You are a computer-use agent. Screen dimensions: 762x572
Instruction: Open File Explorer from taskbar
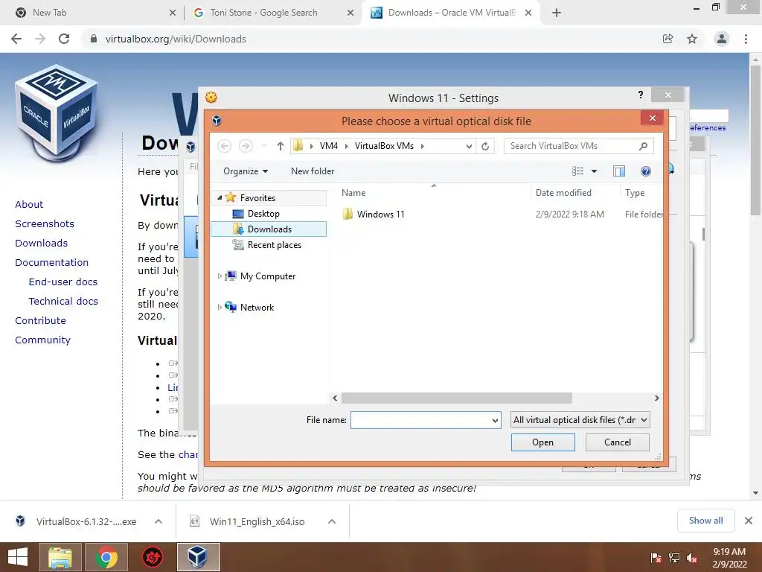click(x=60, y=557)
